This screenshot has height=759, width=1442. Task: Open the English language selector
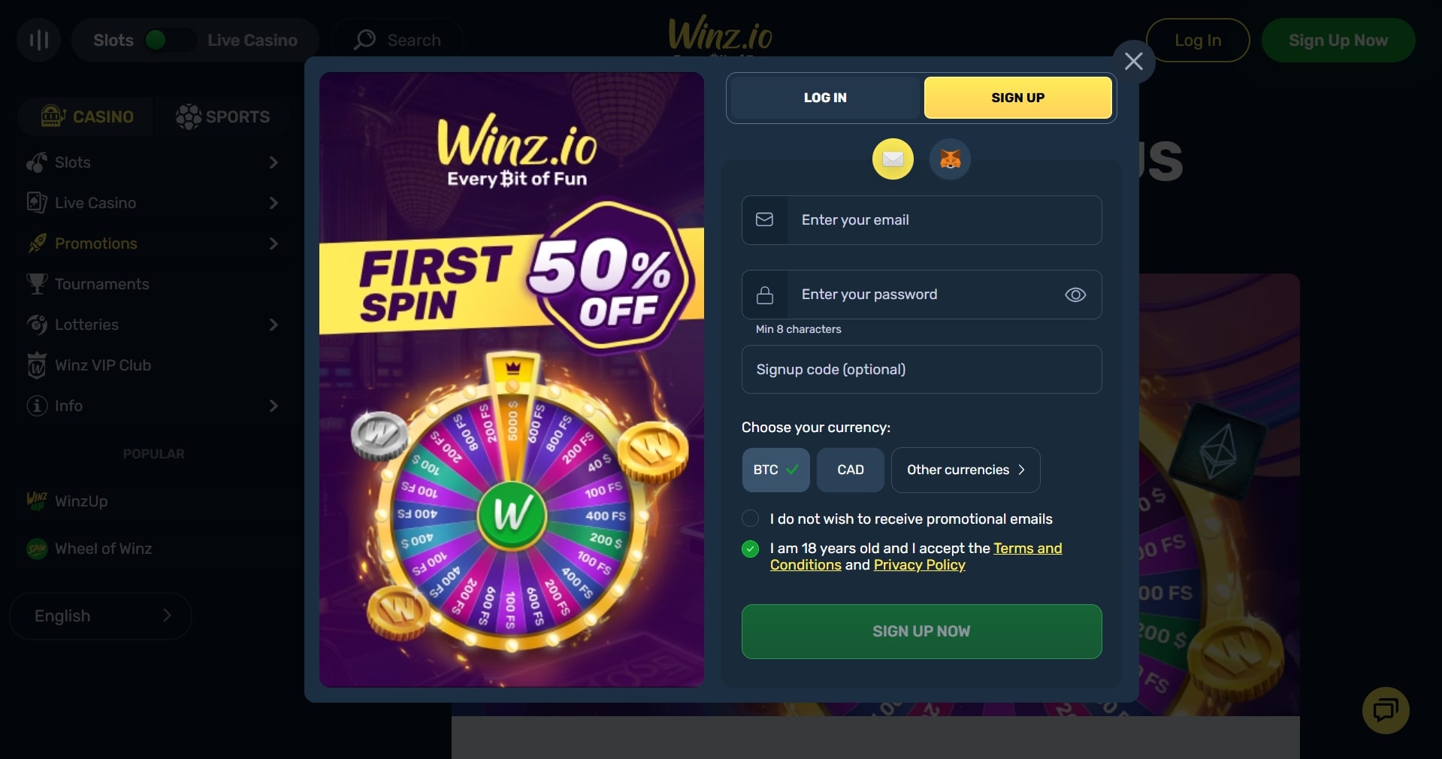click(x=101, y=616)
